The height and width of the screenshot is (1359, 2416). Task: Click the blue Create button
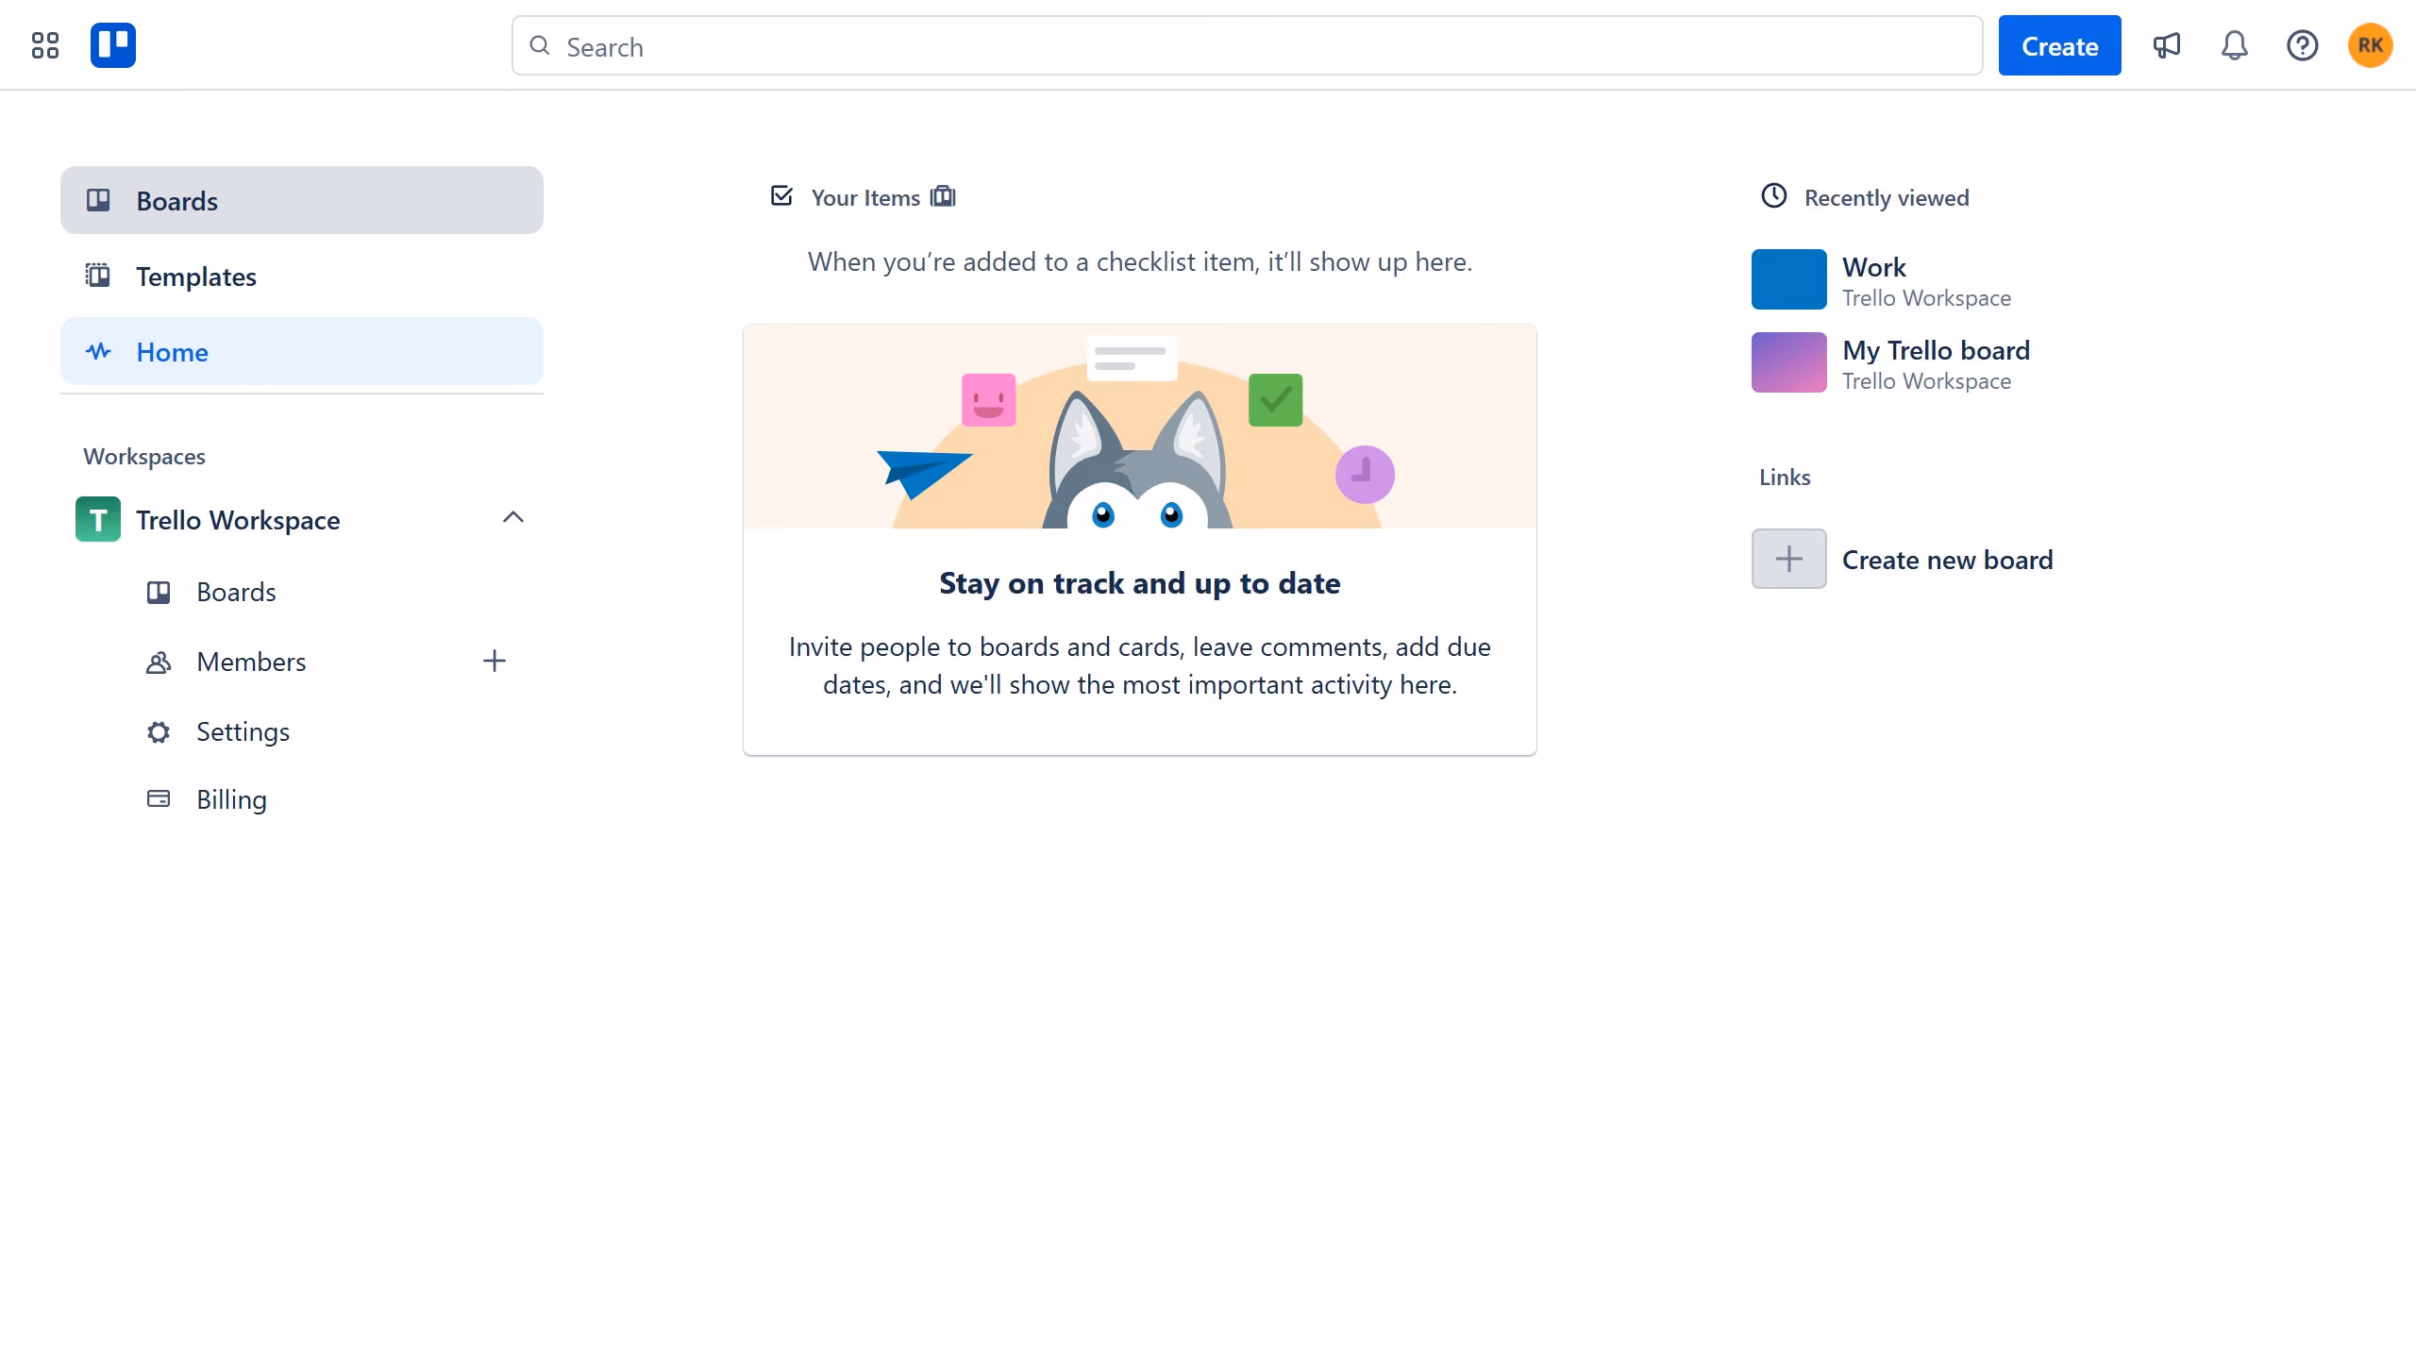(2059, 45)
